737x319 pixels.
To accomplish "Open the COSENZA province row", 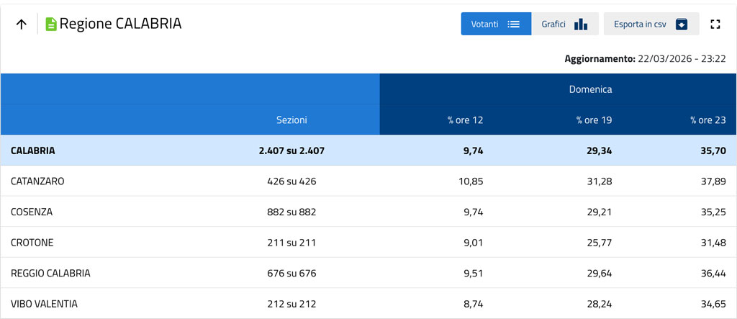I will pos(32,212).
